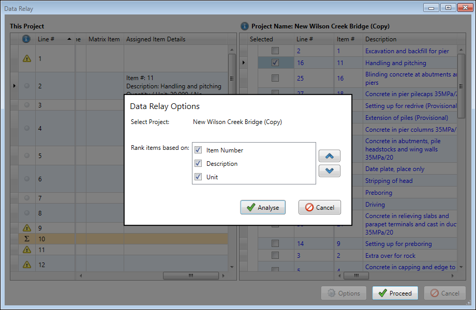
Task: Select checkbox for Excavation and backfill row
Action: tap(275, 51)
